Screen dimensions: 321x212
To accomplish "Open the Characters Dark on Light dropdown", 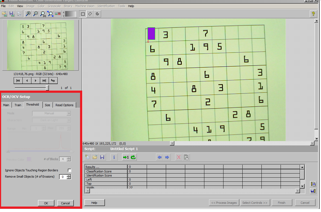I will coord(69,120).
